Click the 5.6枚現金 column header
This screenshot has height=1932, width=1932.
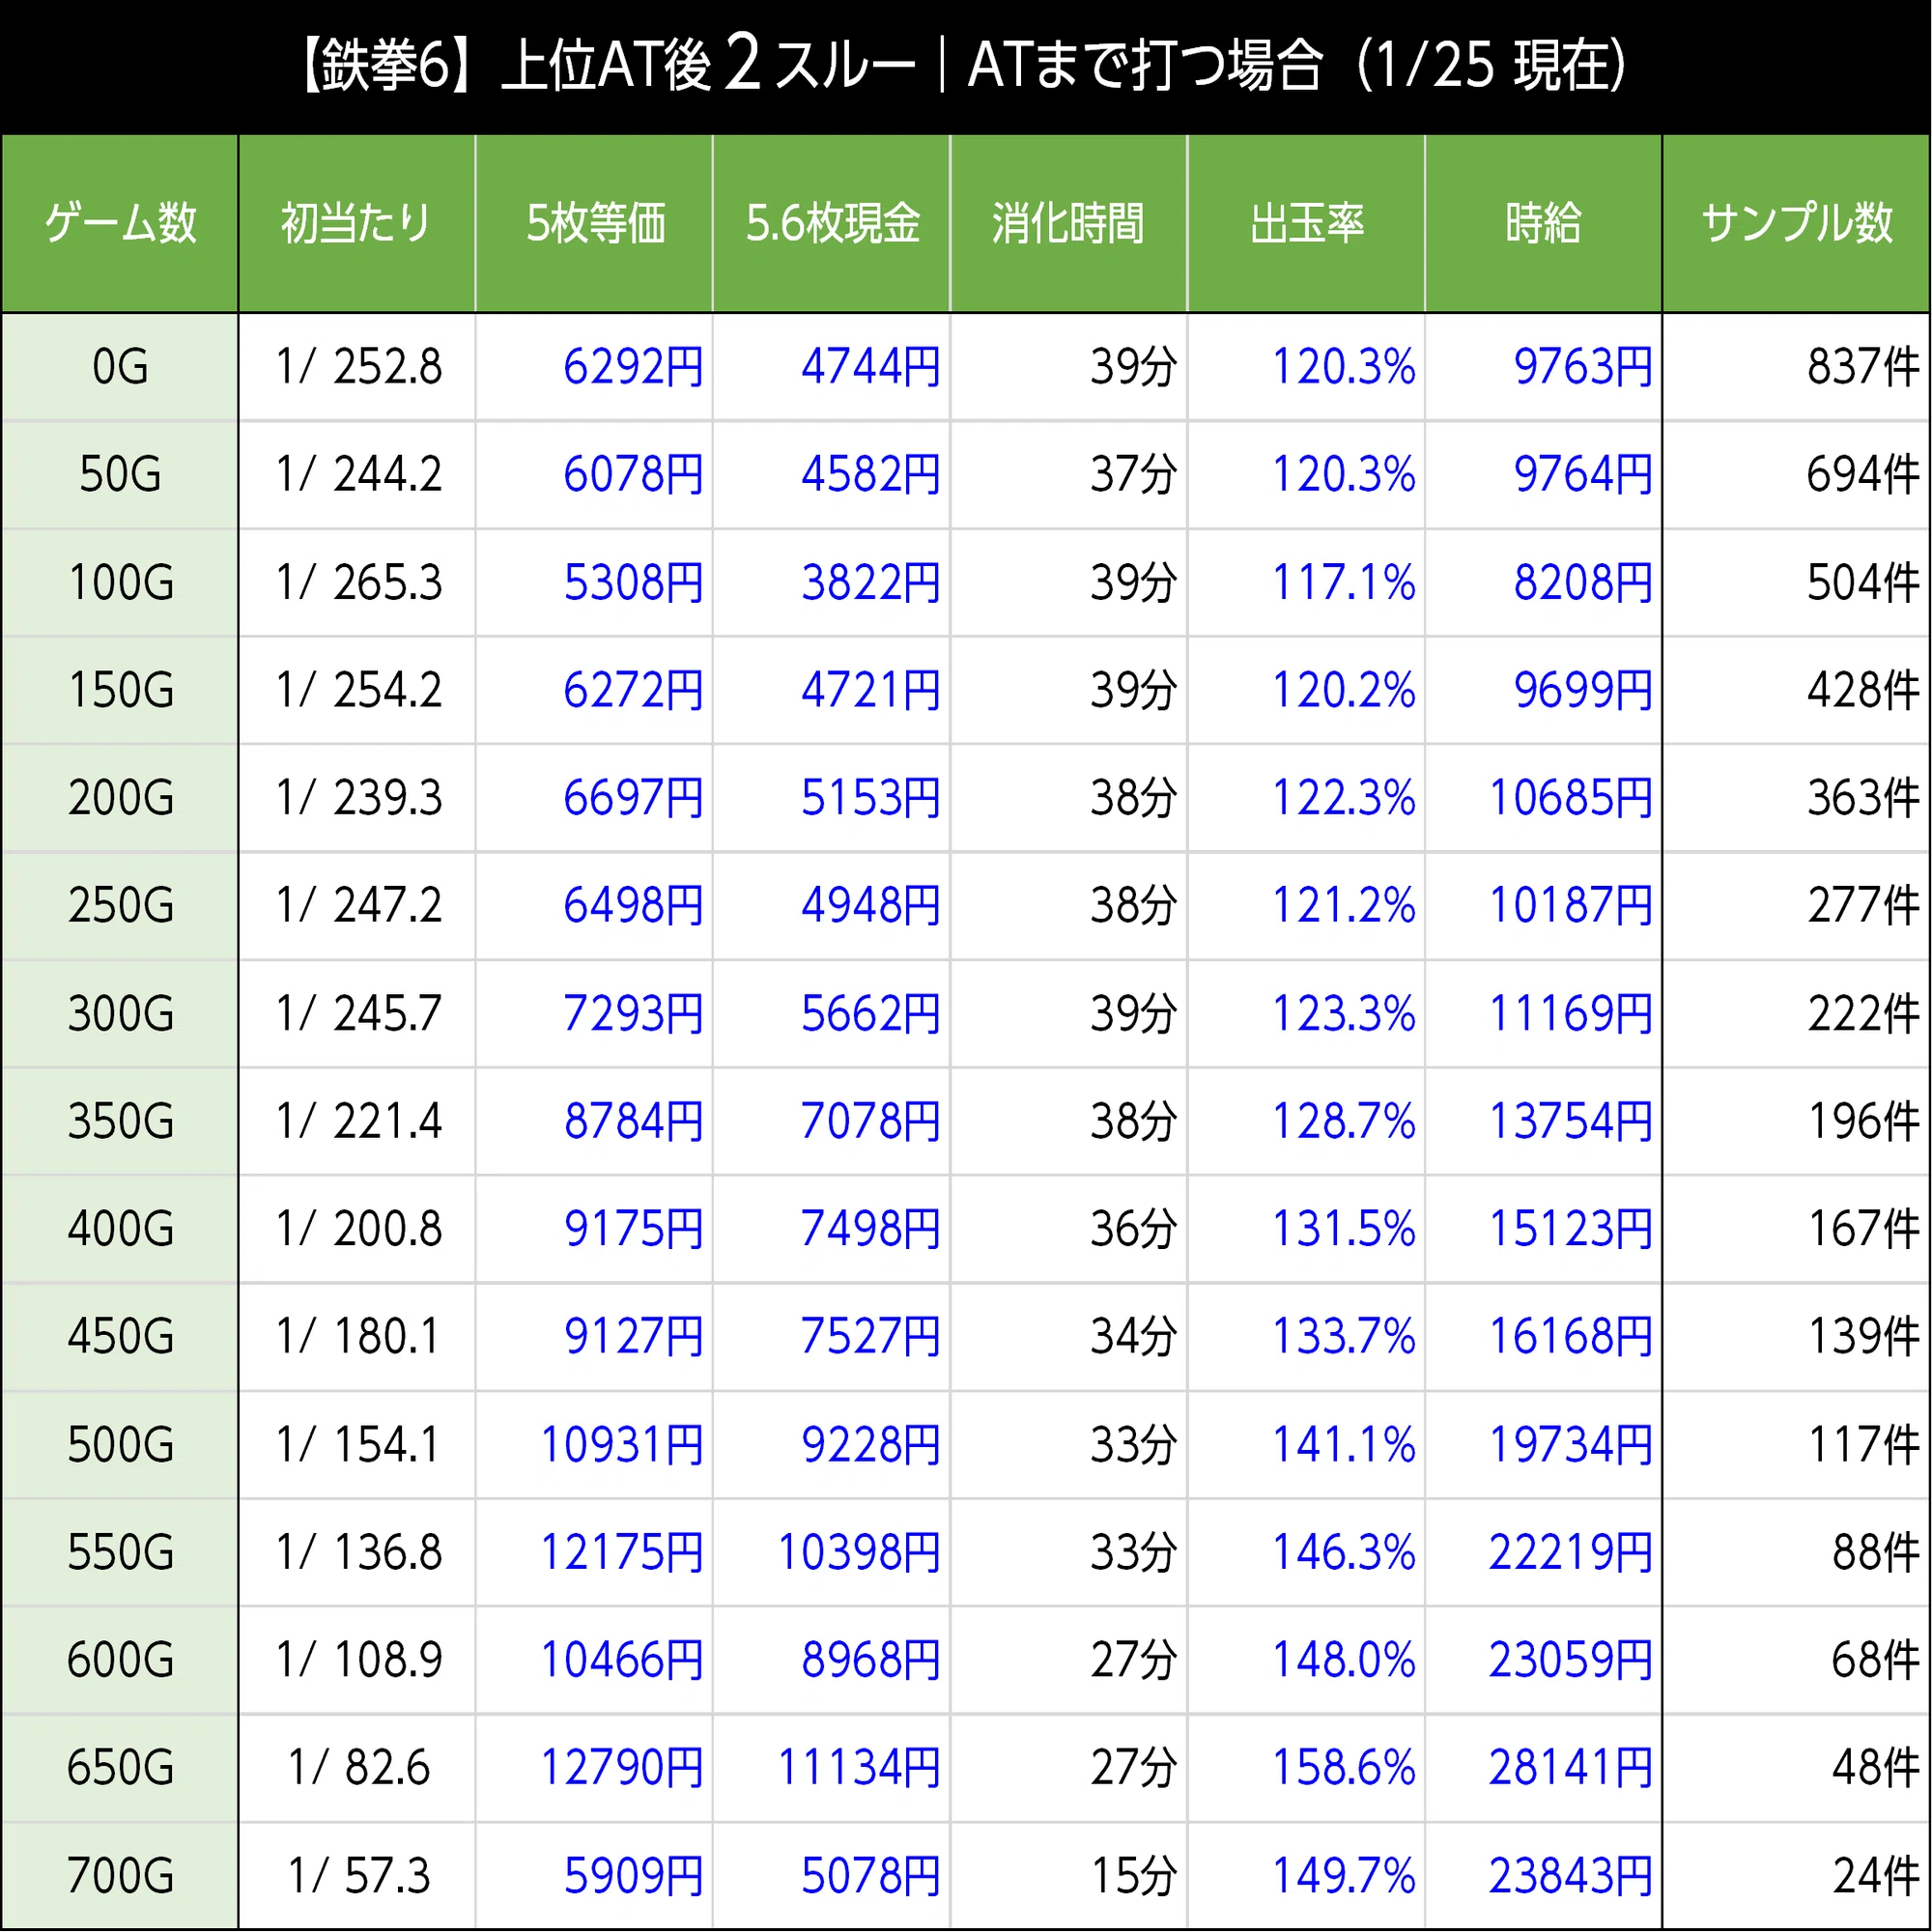coord(832,223)
